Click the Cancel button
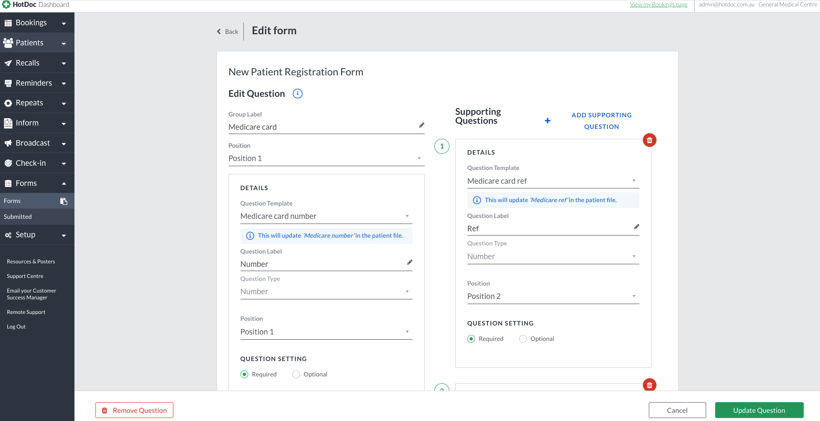The image size is (820, 421). [677, 410]
